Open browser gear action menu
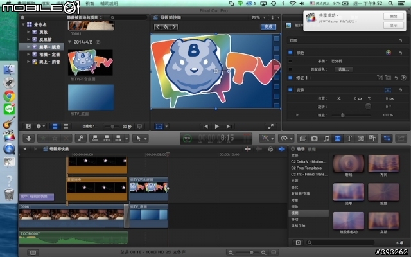Screen dimensions: 411x257 click(40, 127)
